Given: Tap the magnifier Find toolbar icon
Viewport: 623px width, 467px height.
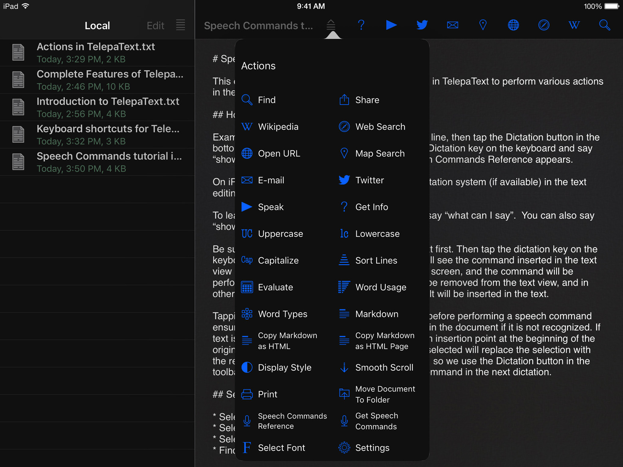Looking at the screenshot, I should click(x=605, y=25).
